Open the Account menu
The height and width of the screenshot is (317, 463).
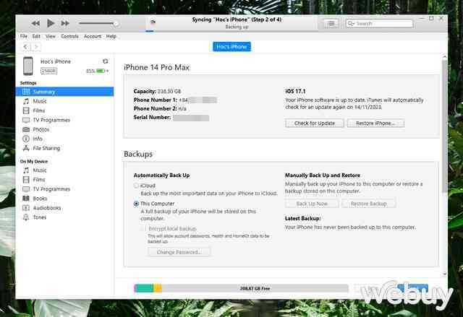point(93,36)
